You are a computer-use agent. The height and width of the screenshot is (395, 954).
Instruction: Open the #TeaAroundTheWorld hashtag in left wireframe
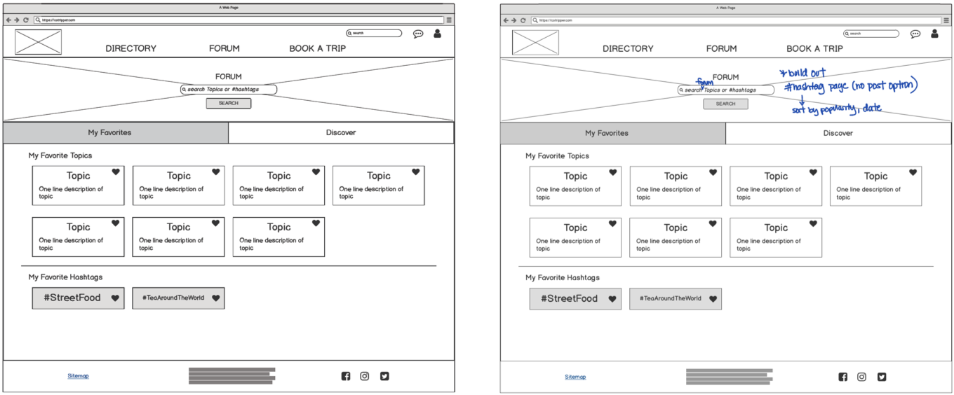[178, 298]
